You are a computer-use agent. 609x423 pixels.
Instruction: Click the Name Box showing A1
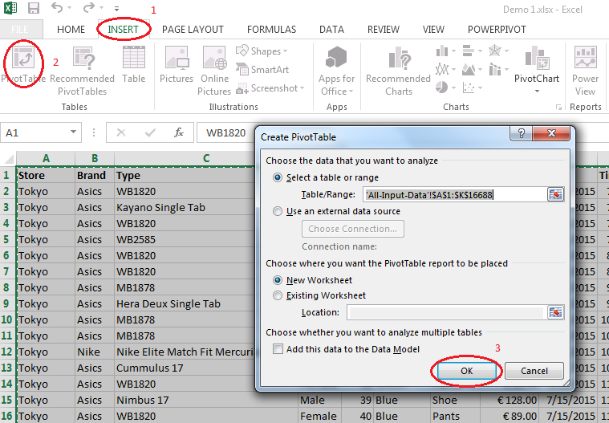click(x=35, y=133)
